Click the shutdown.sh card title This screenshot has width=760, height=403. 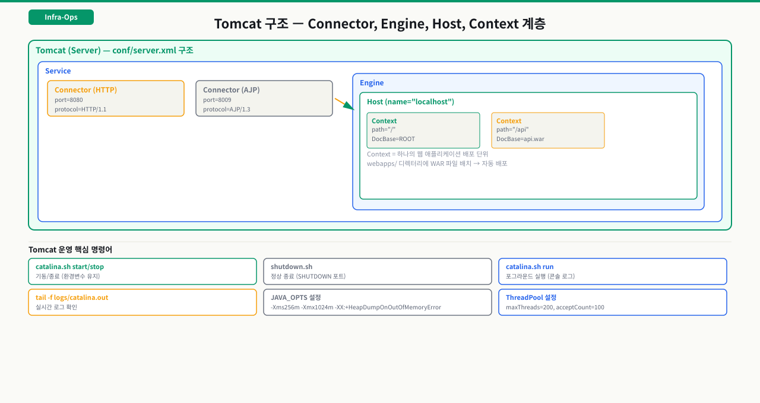(x=292, y=267)
